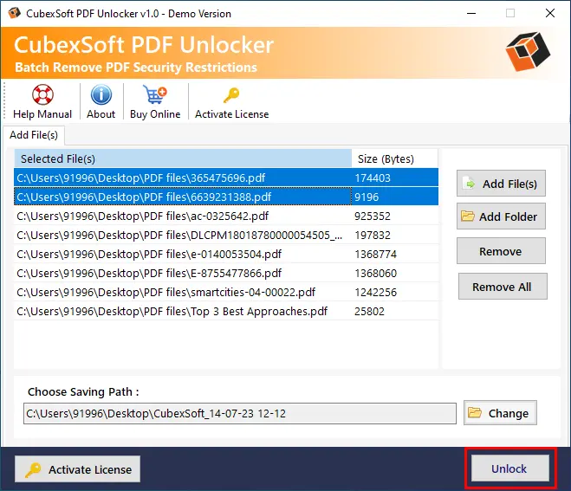Click the Remove All button
Viewport: 571px width, 491px height.
(x=502, y=287)
